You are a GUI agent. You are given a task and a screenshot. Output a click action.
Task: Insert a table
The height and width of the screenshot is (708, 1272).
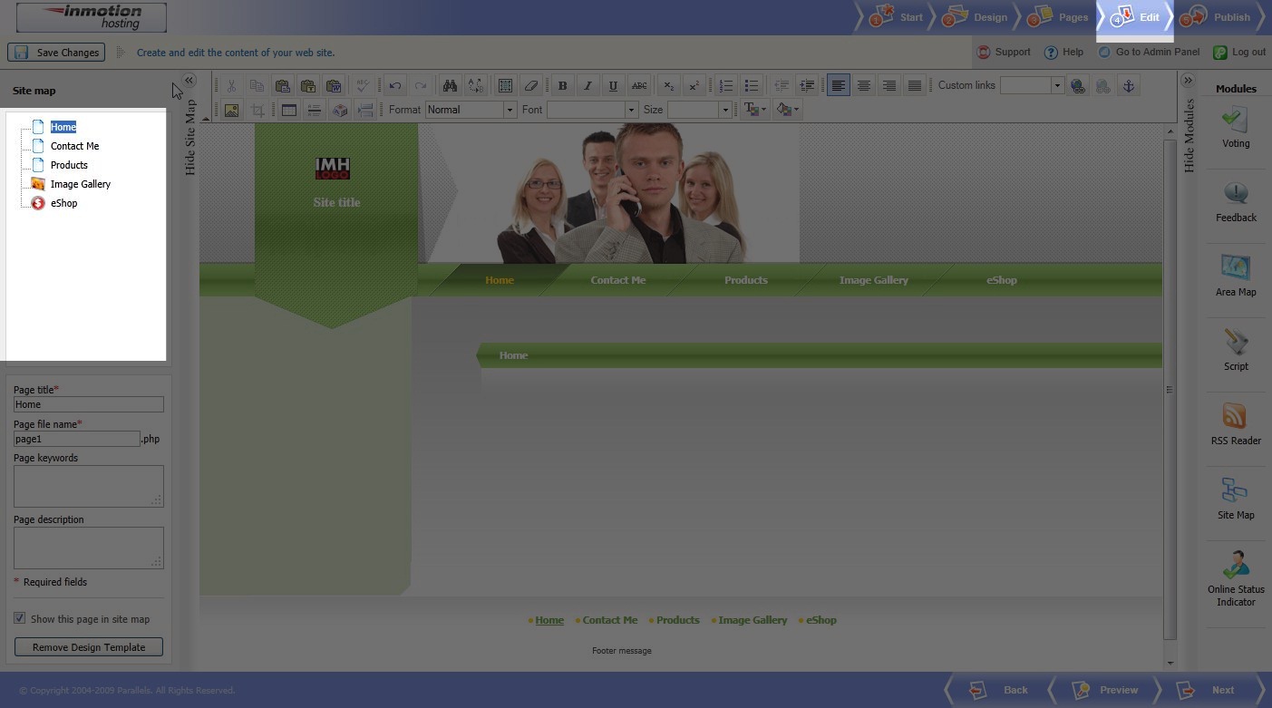[289, 110]
